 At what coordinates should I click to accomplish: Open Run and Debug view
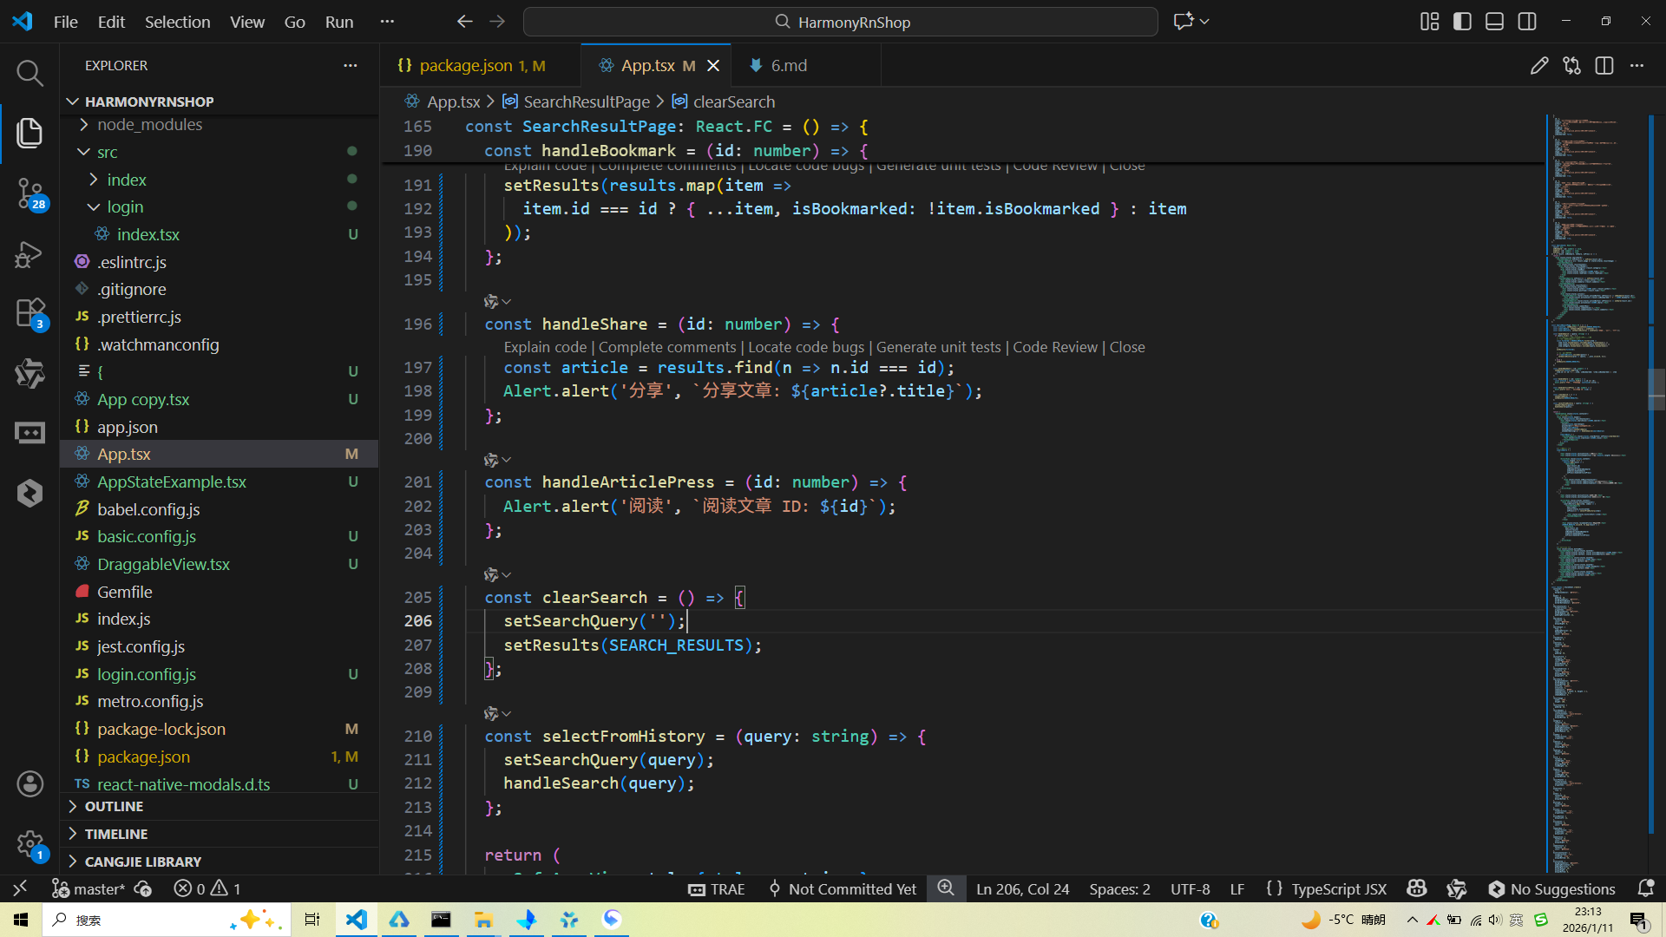pyautogui.click(x=30, y=254)
